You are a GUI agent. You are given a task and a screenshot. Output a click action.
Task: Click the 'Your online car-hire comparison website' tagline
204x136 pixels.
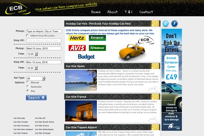pos(66,6)
